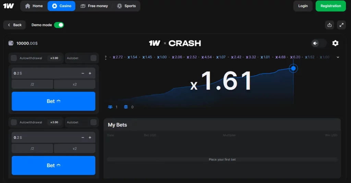Enable Autobet in the second bet panel
The width and height of the screenshot is (351, 183).
[x=93, y=122]
